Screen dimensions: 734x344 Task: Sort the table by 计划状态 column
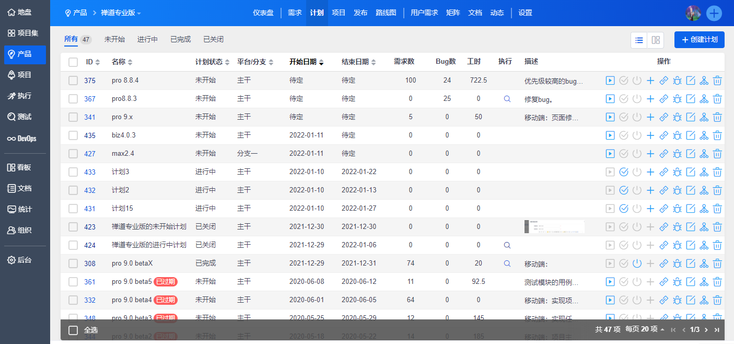click(212, 62)
